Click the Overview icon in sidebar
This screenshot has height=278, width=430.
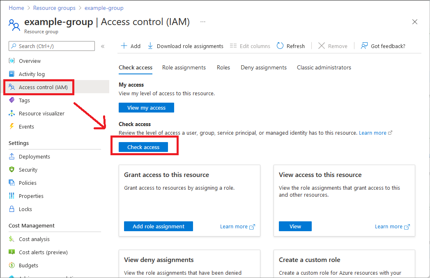click(12, 61)
